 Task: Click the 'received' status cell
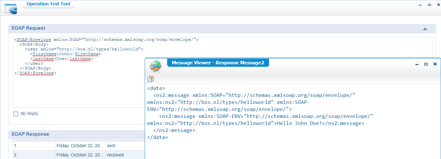[x=125, y=155]
